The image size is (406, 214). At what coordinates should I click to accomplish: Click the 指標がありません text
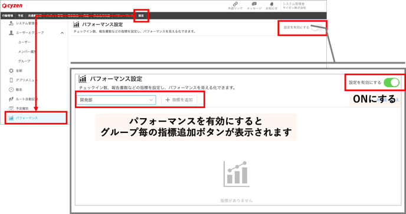tap(237, 200)
